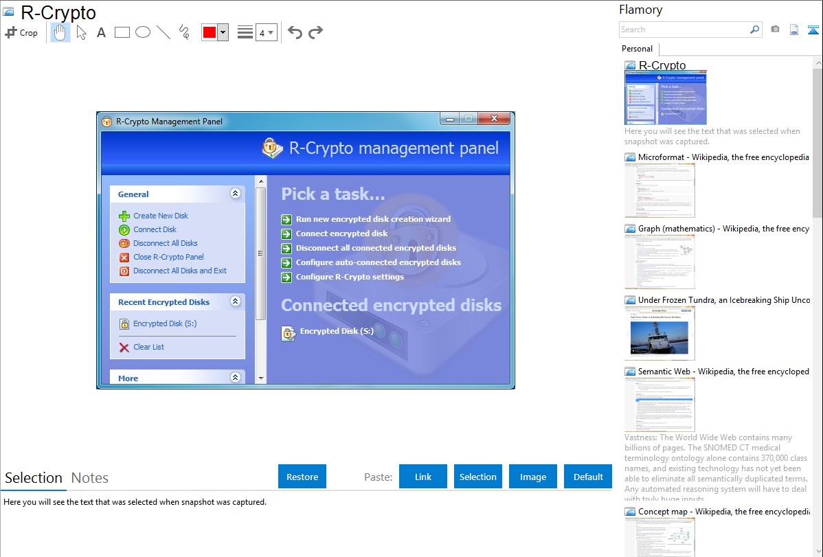Select the straight line tool
Screen dimensions: 823x557
point(164,32)
